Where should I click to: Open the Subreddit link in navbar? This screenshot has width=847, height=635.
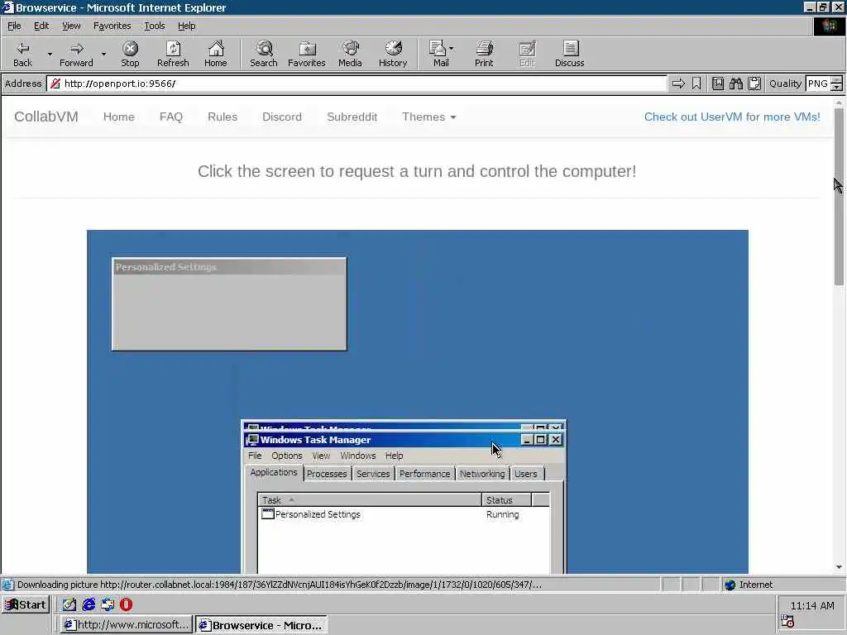pos(352,117)
